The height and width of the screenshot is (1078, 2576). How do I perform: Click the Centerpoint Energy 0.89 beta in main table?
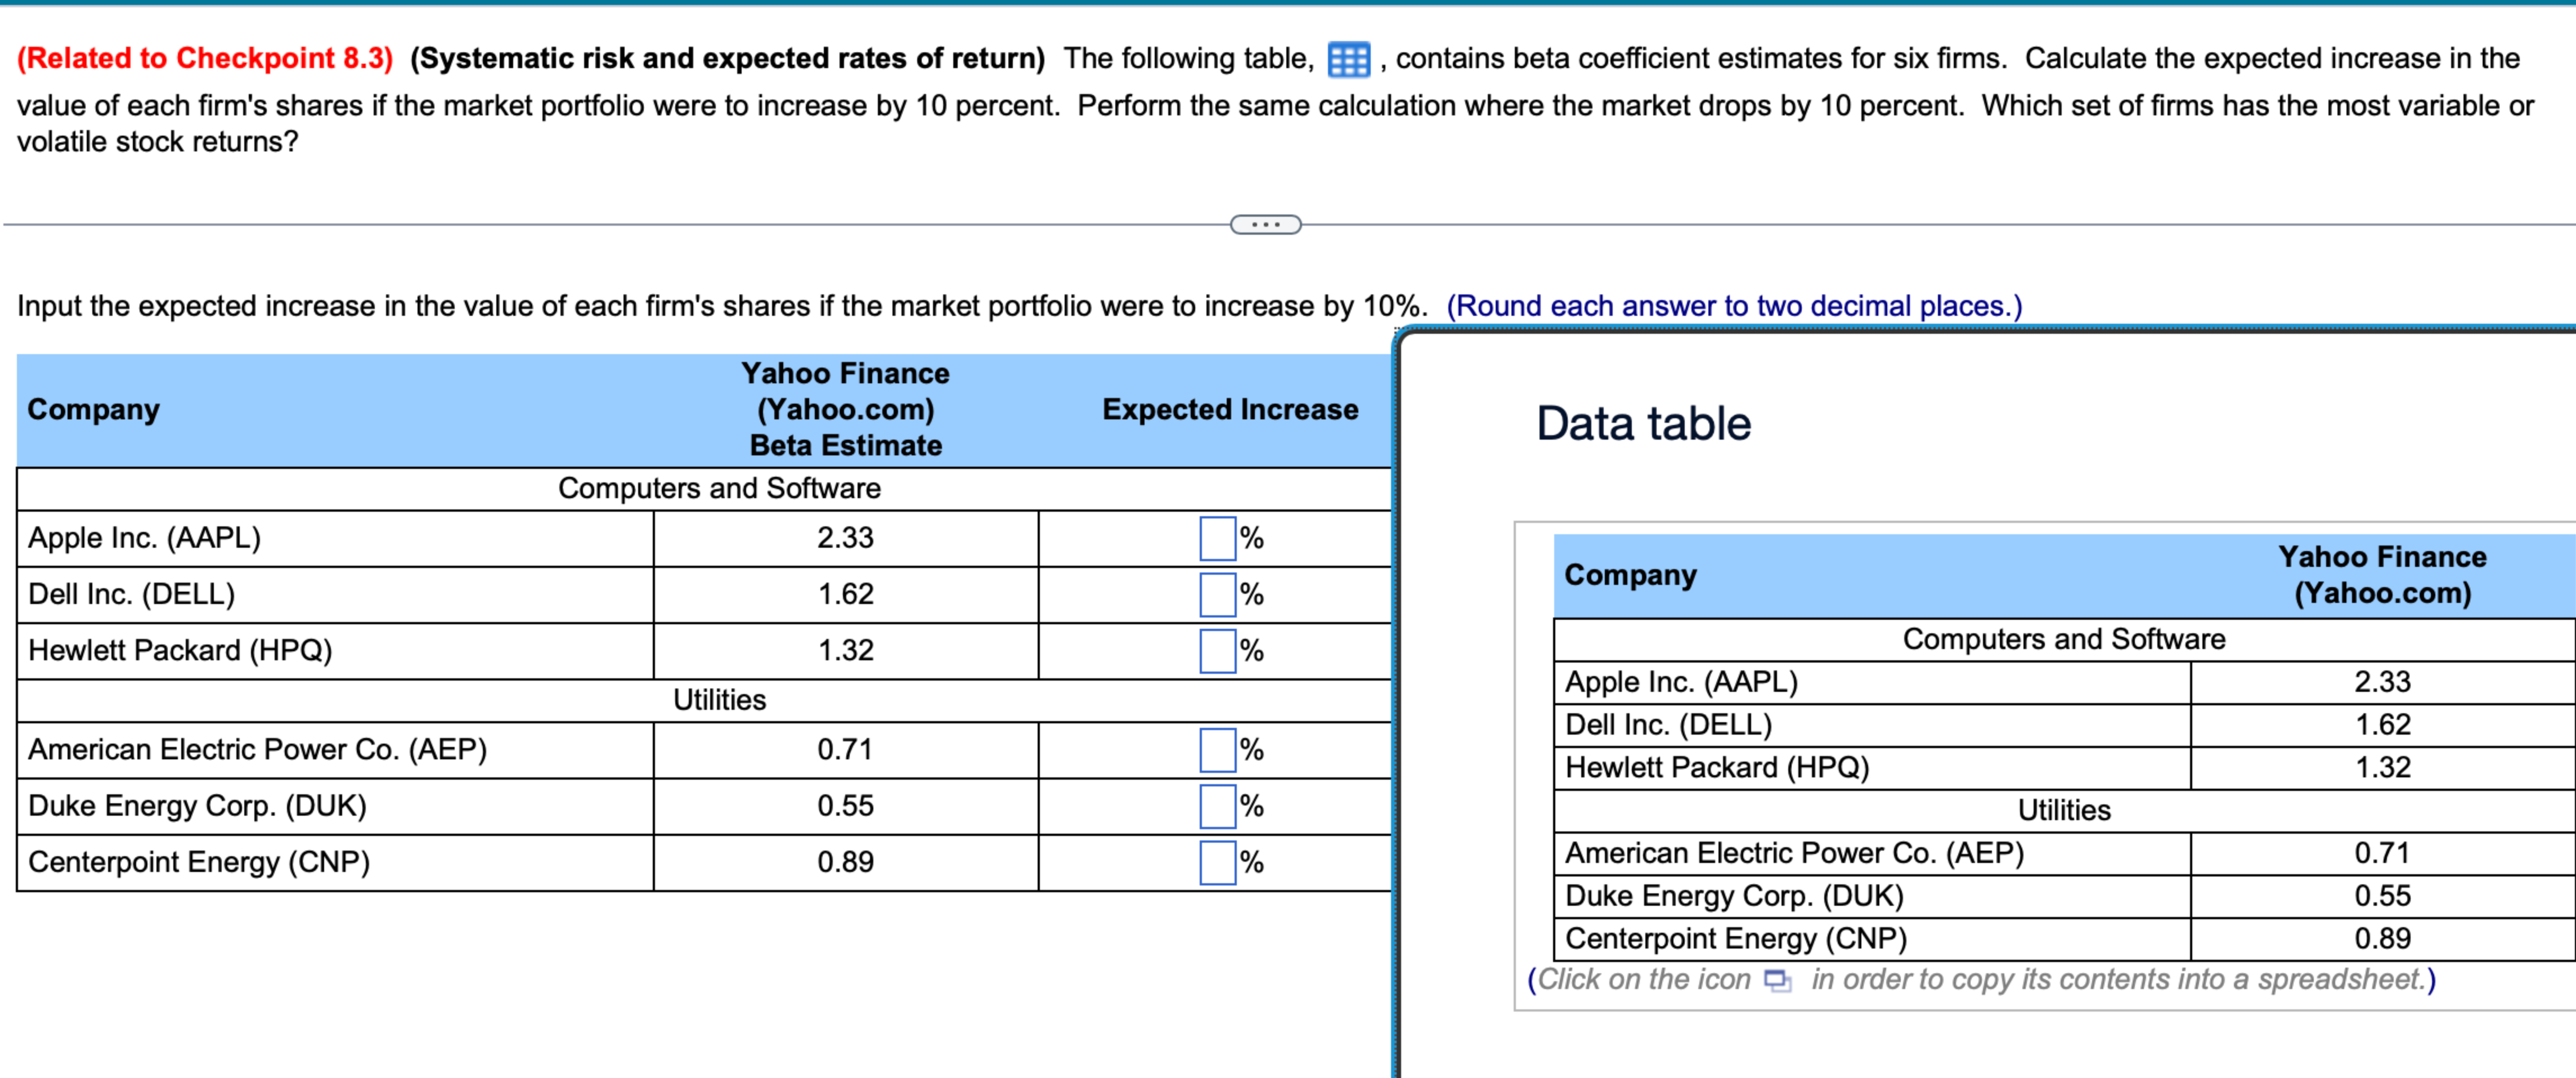click(x=845, y=861)
